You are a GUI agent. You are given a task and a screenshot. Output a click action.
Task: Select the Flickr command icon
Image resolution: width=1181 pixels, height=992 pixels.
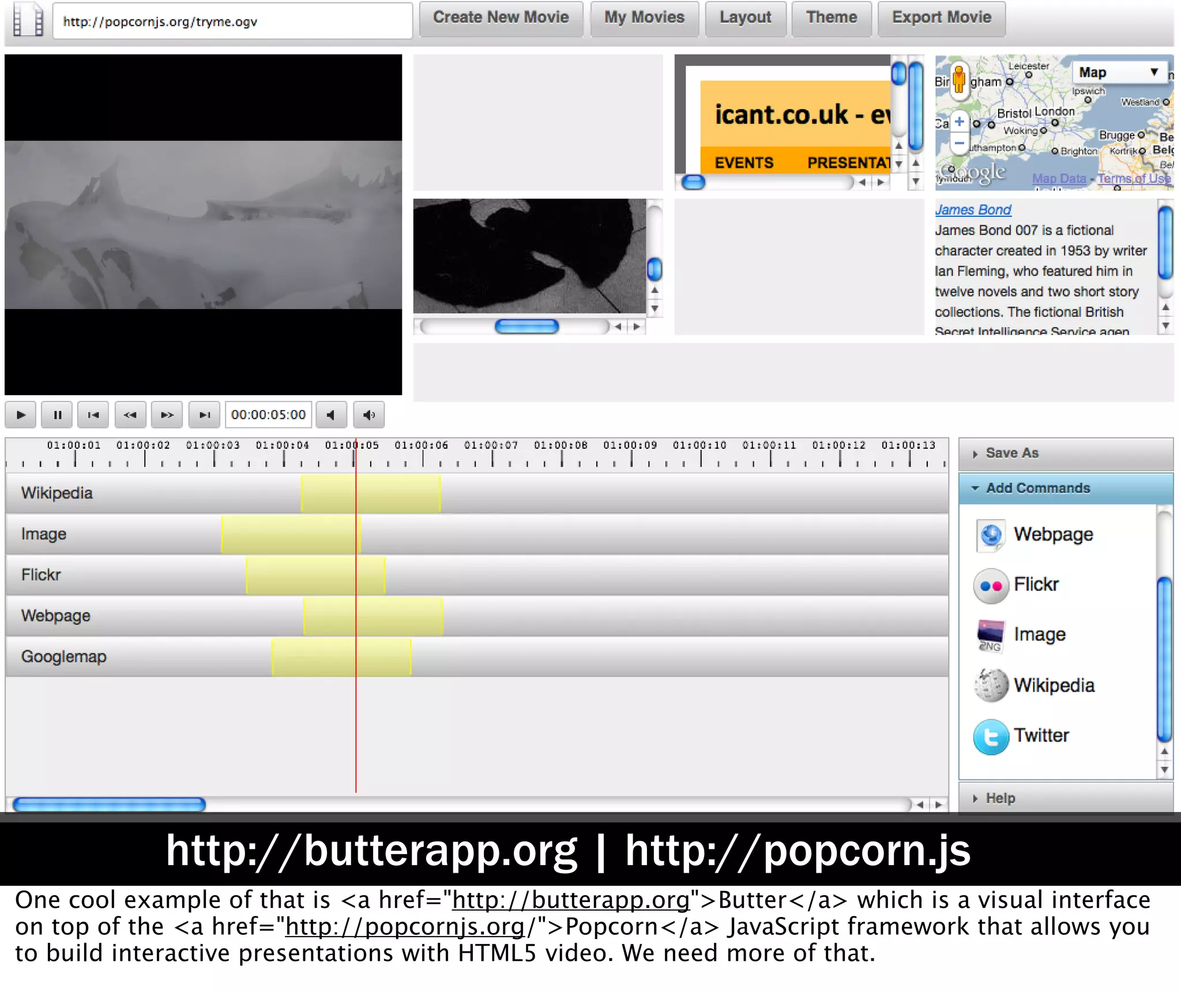(991, 585)
